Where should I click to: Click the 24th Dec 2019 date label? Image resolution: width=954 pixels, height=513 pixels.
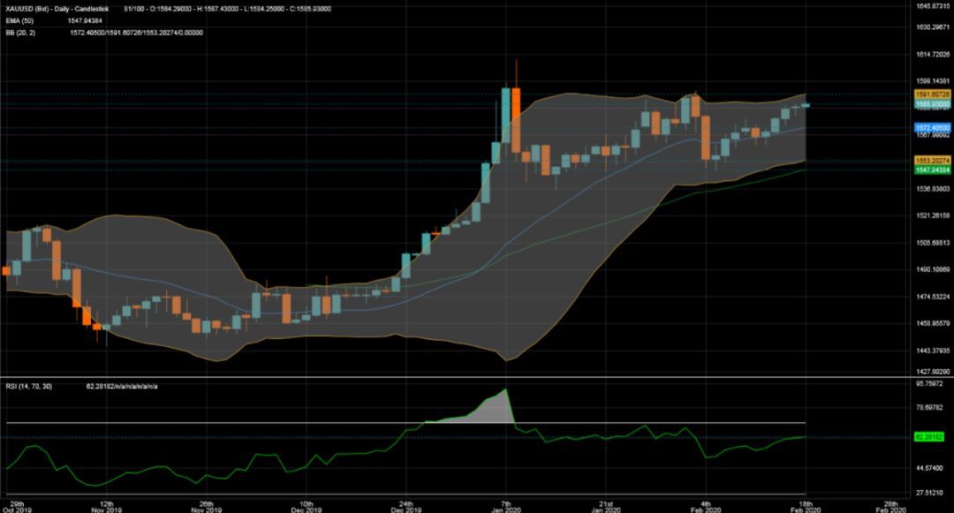pos(405,507)
